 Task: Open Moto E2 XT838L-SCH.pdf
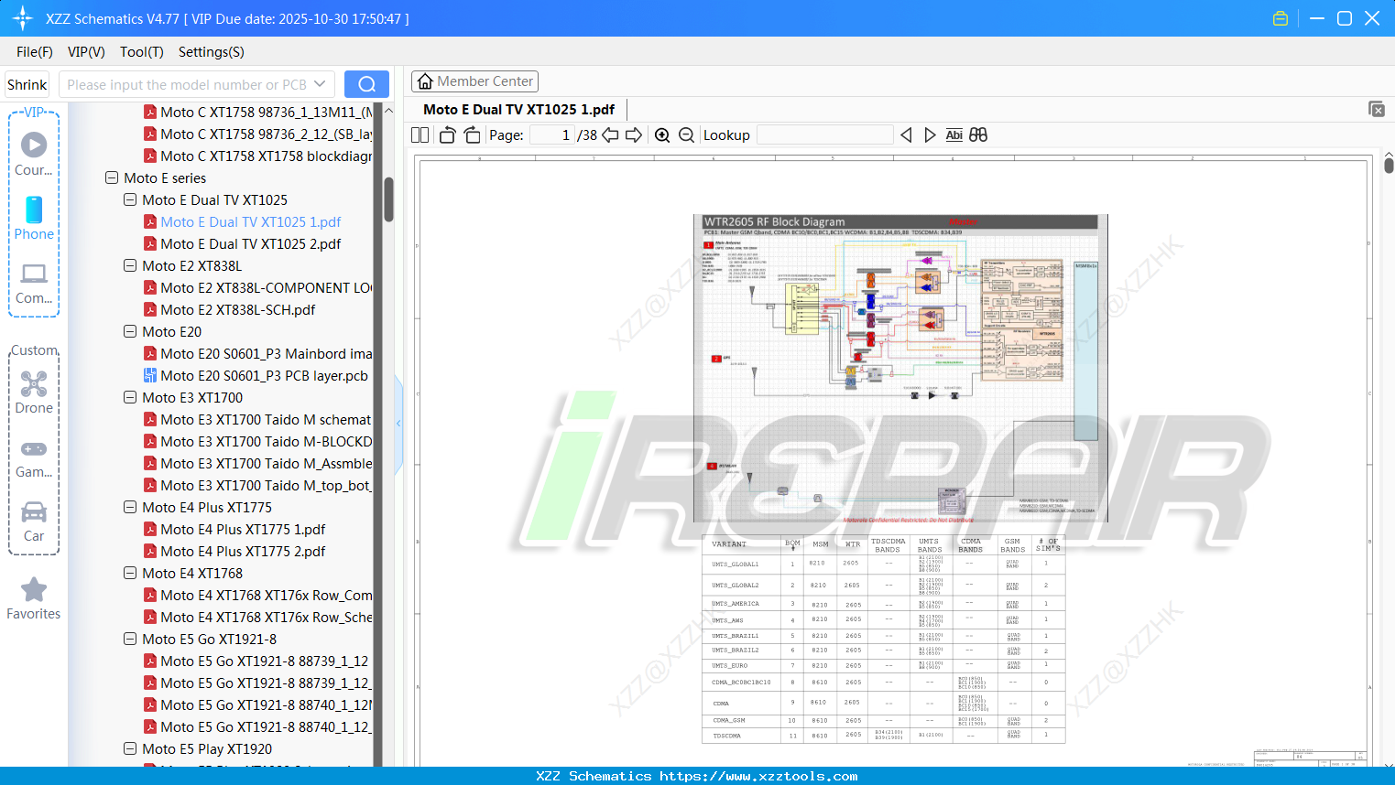(238, 309)
